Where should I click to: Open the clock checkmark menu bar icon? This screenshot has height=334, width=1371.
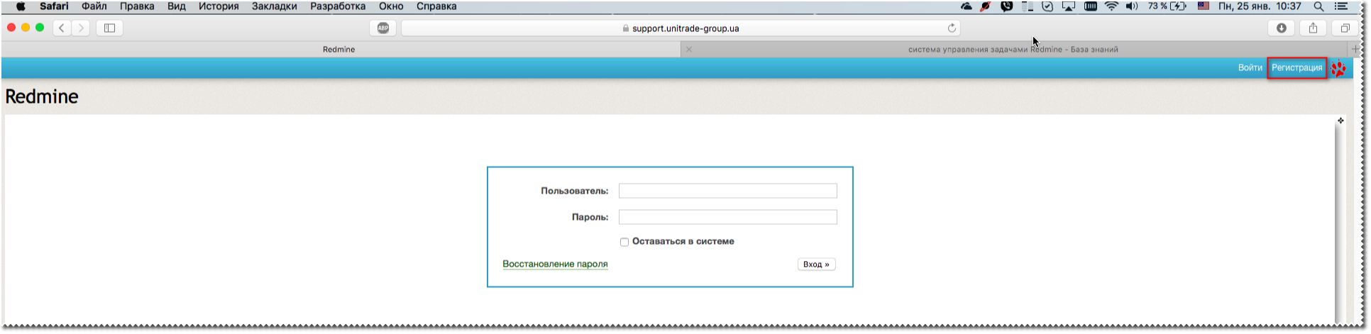pos(1047,6)
